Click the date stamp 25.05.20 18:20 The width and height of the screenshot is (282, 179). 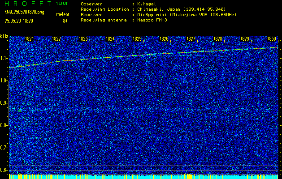click(x=19, y=21)
